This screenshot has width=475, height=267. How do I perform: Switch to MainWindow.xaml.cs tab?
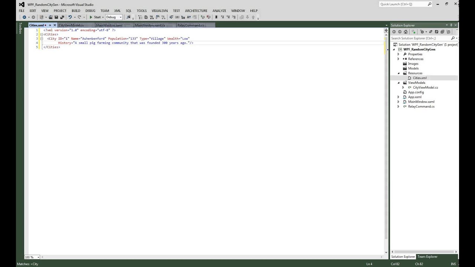150,25
